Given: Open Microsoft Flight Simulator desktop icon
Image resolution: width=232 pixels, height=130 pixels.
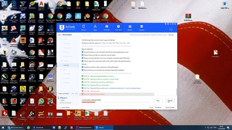Looking at the screenshot, I should click(23, 18).
